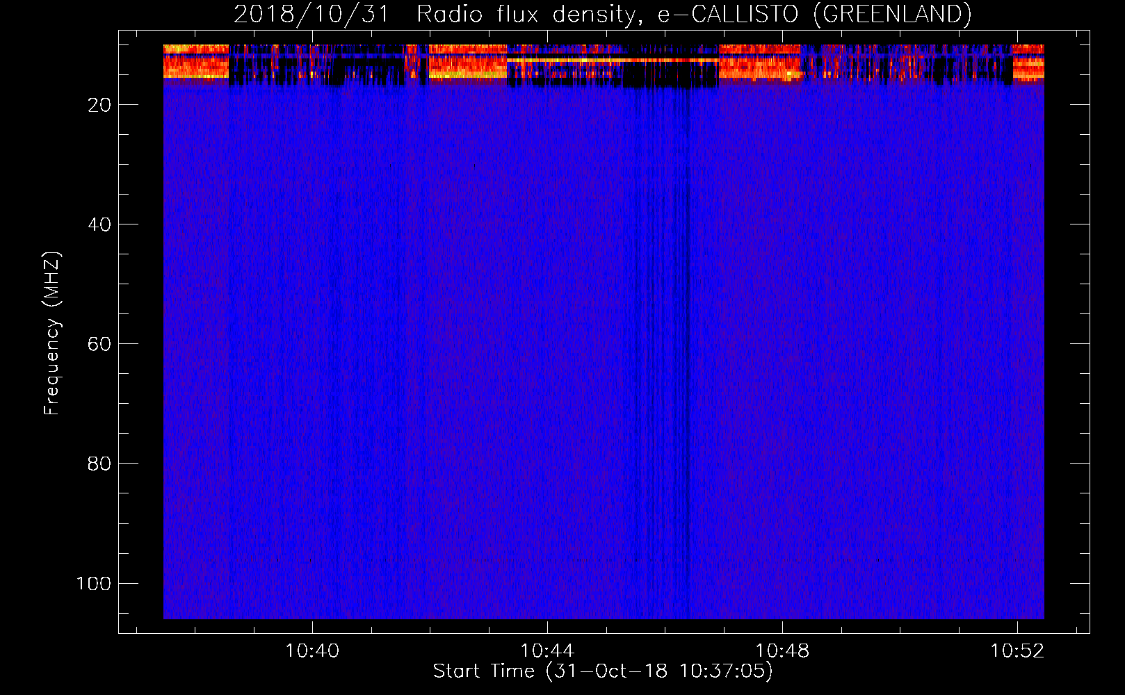The height and width of the screenshot is (695, 1125).
Task: Click the 'Start Time (31-Oct-18 10:37:05)' label
Action: [603, 671]
